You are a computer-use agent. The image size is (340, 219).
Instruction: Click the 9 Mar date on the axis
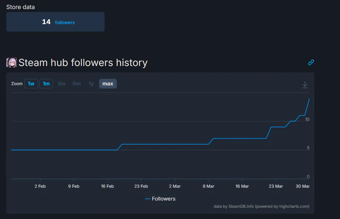click(208, 186)
